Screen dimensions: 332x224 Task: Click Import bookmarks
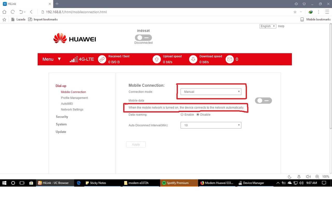pyautogui.click(x=43, y=19)
